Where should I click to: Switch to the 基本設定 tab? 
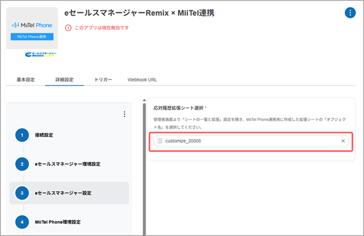[25, 79]
